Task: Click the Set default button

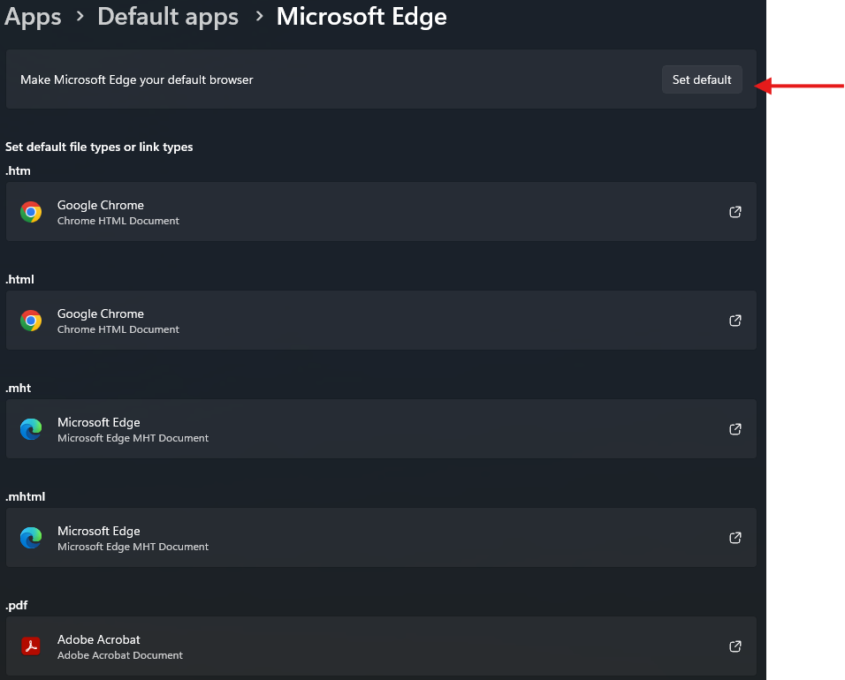Action: point(702,79)
